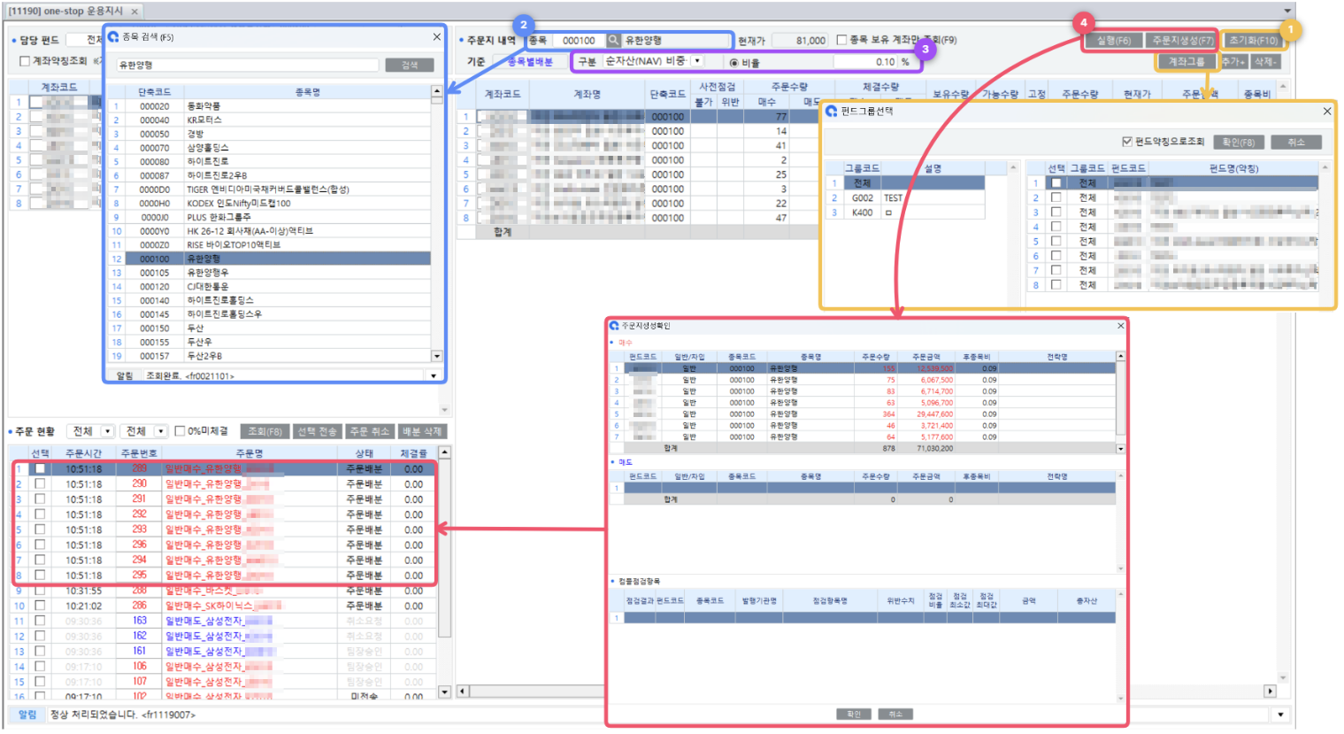Screen dimensions: 1344x734
Task: Open the 계좌그룹 button
Action: [1187, 62]
